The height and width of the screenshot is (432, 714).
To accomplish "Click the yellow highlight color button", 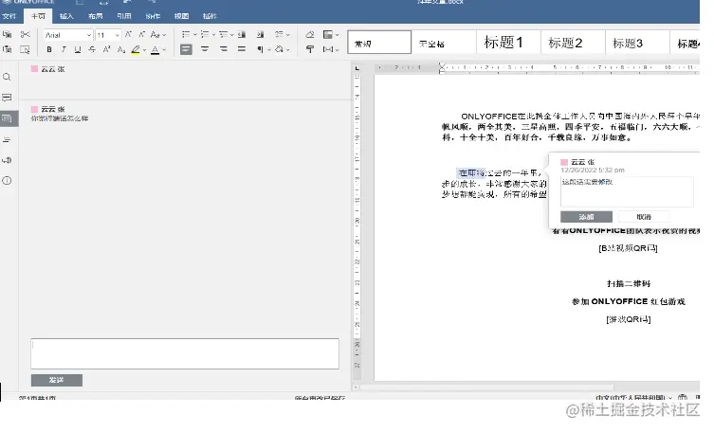I will coord(136,49).
